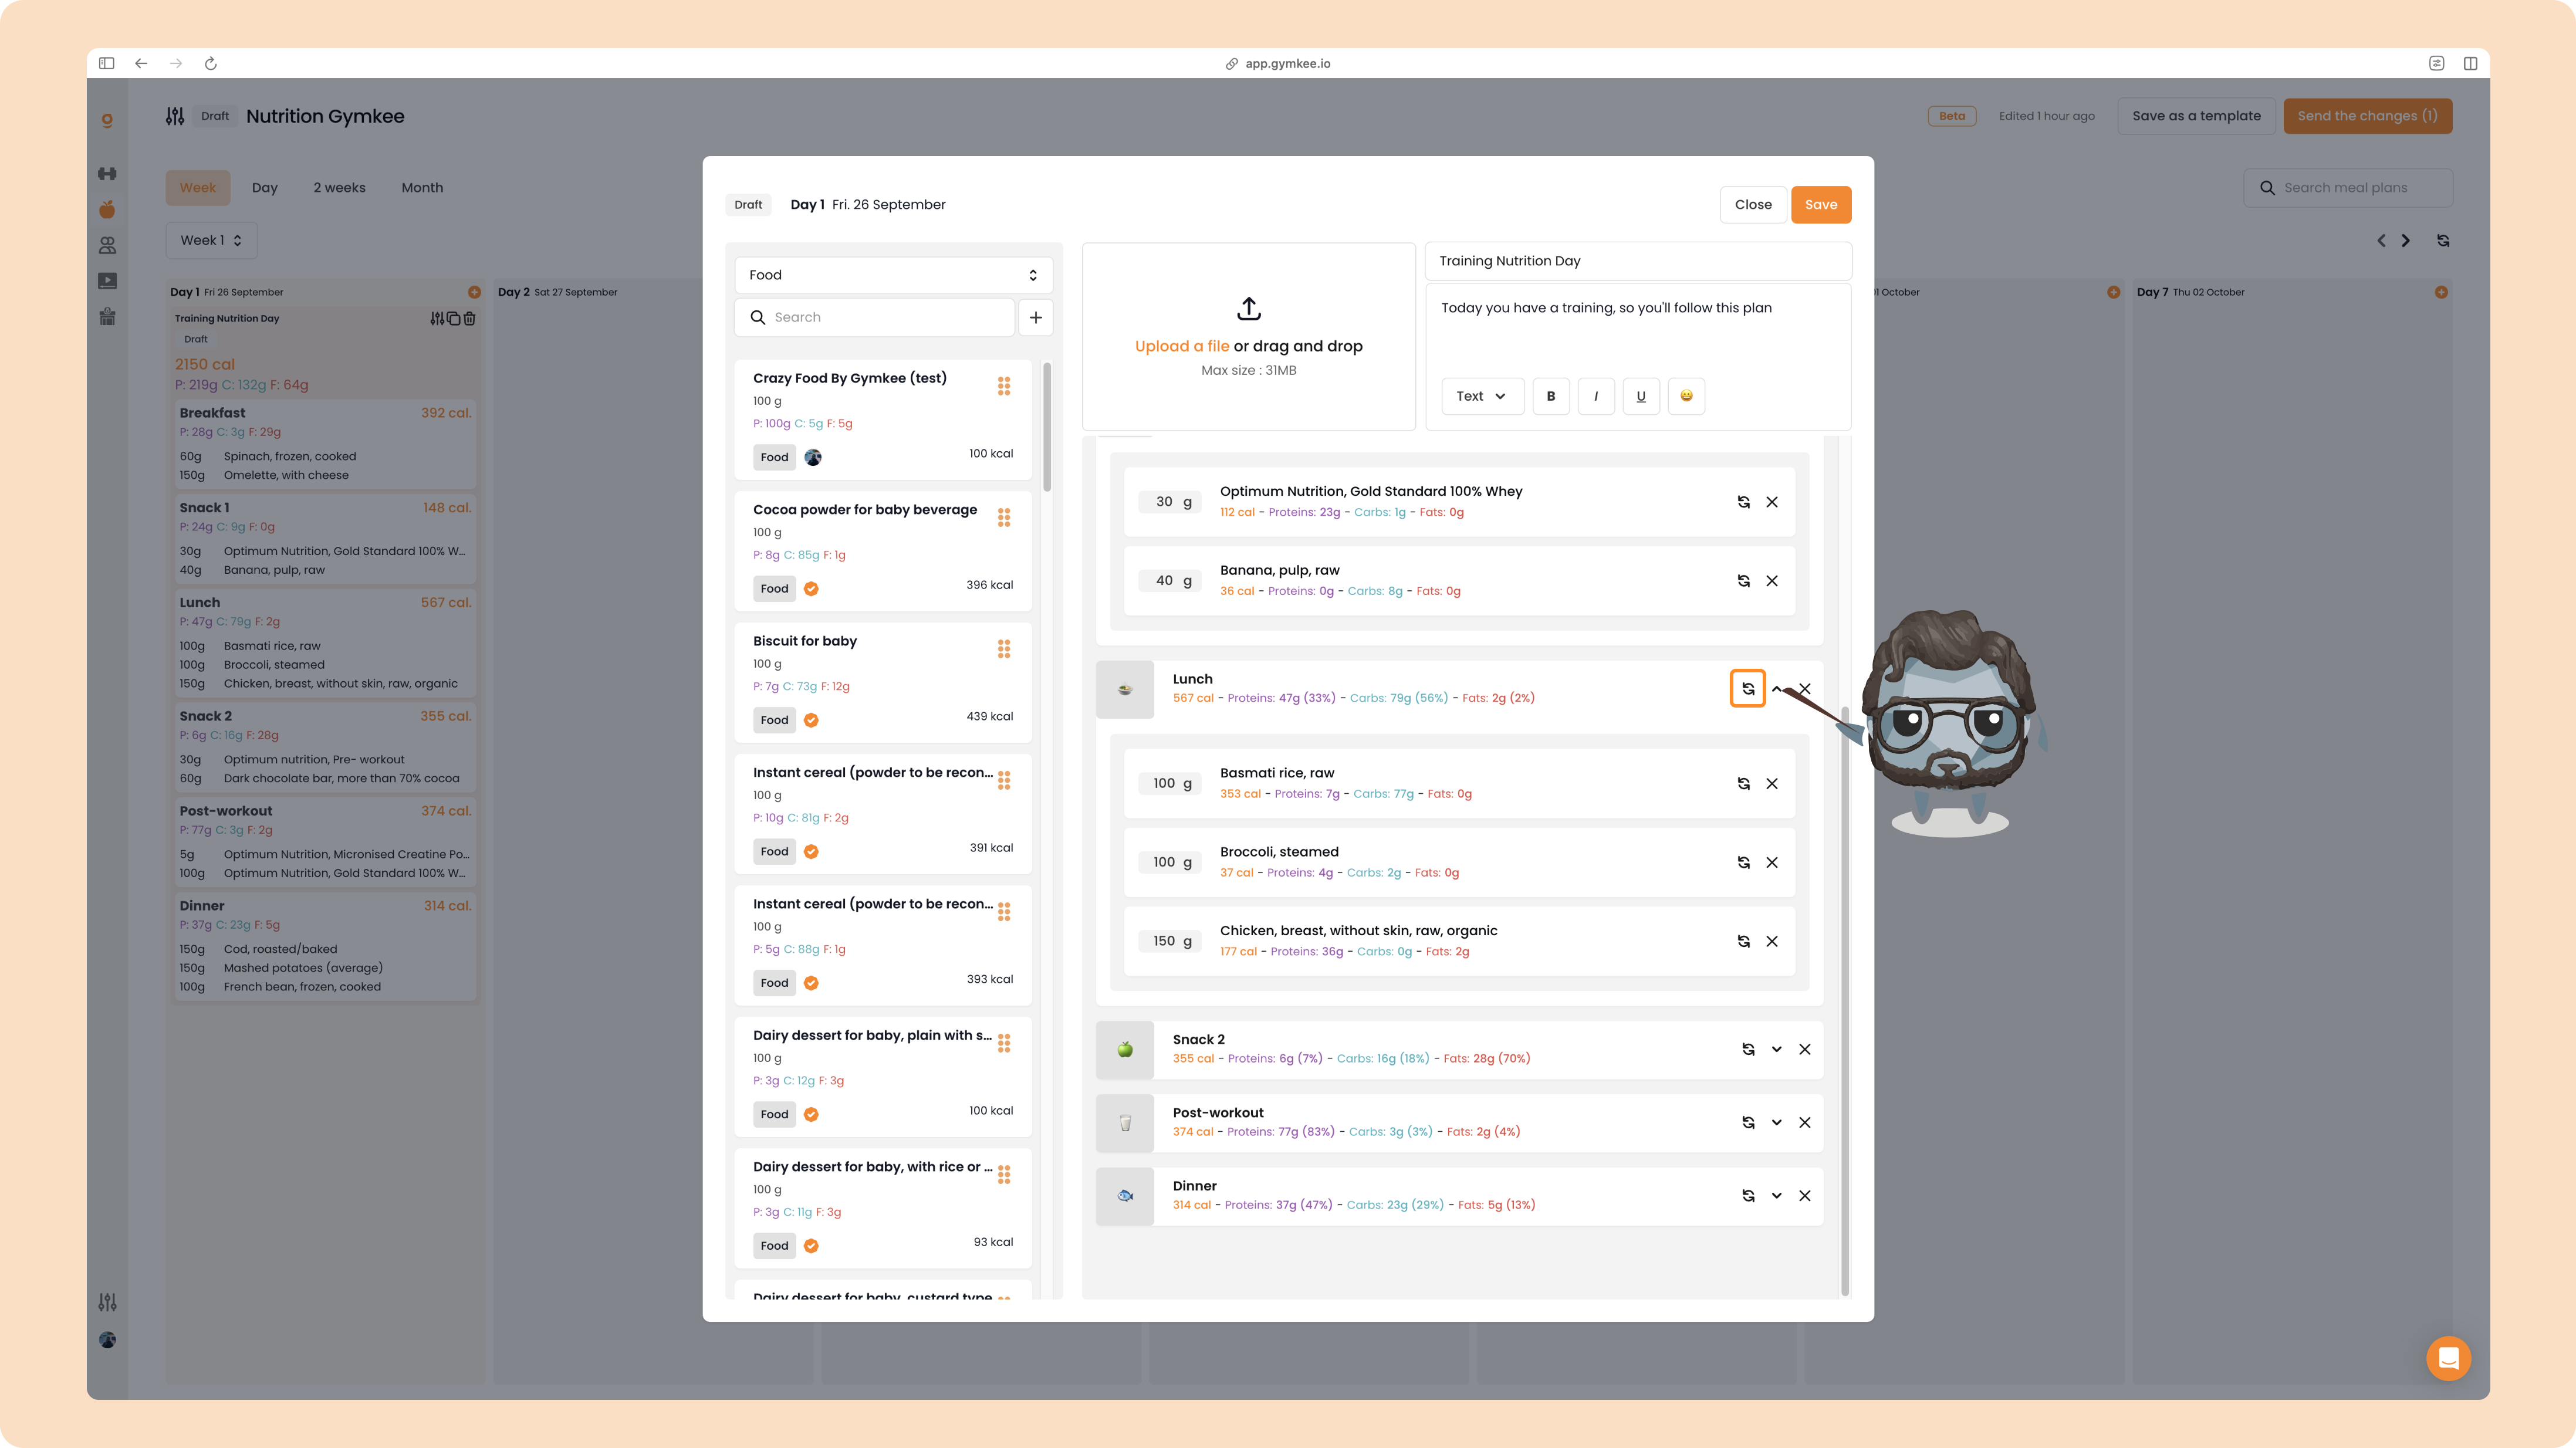Delete the Post-workout meal
Viewport: 2576px width, 1448px height.
(1805, 1123)
